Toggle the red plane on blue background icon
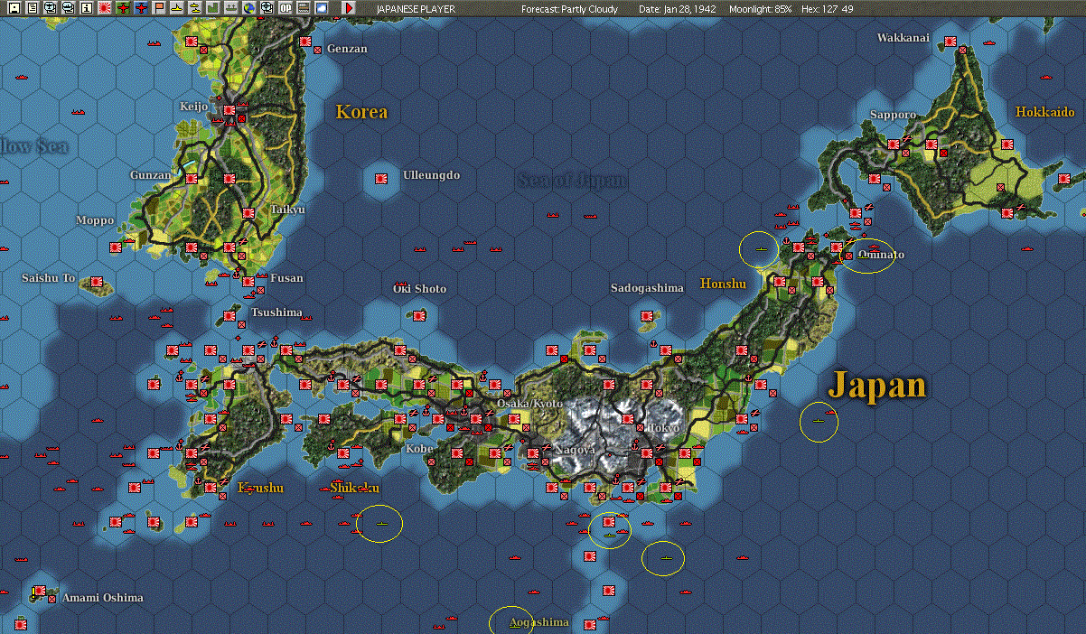This screenshot has height=634, width=1086. (141, 8)
